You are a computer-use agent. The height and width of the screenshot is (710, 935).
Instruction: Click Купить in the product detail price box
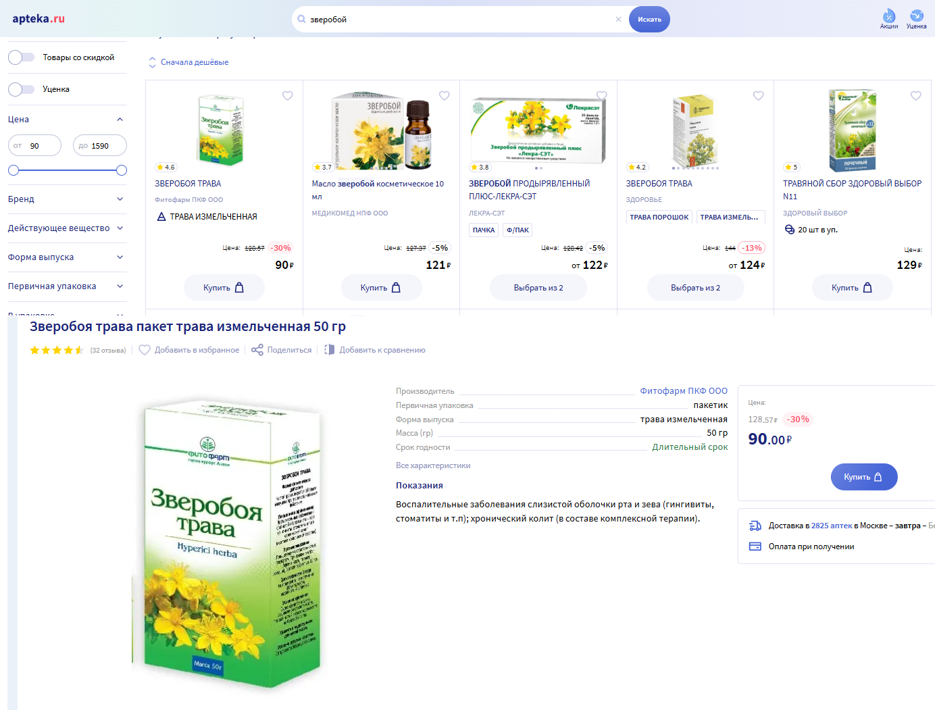pyautogui.click(x=864, y=477)
